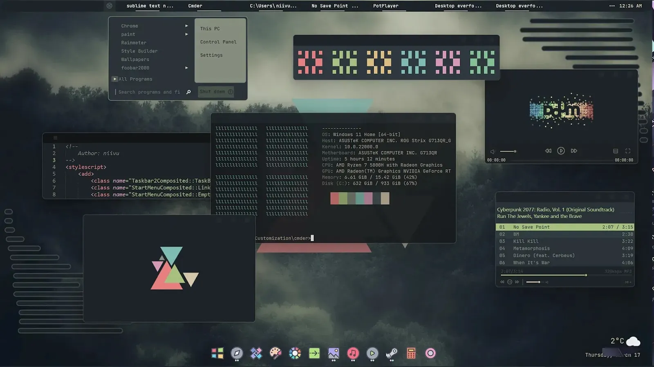Open Rainmeter from the start menu
654x367 pixels.
[134, 42]
